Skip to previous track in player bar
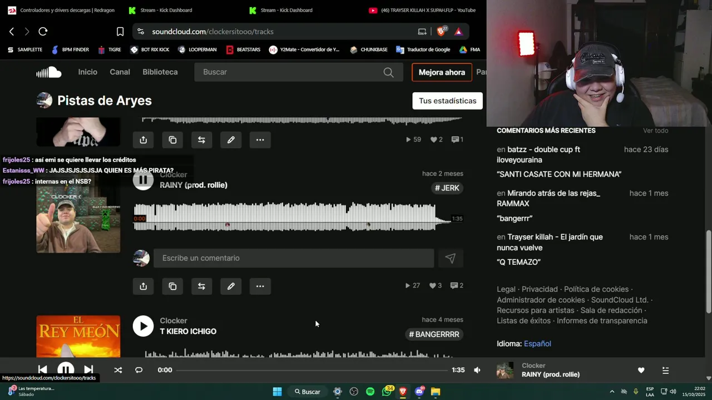712x400 pixels. [42, 370]
